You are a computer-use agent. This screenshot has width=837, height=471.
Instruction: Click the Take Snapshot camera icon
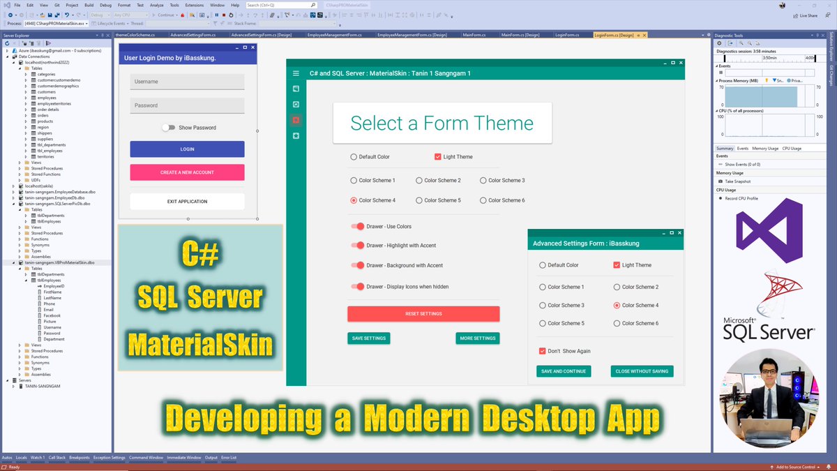pos(721,181)
